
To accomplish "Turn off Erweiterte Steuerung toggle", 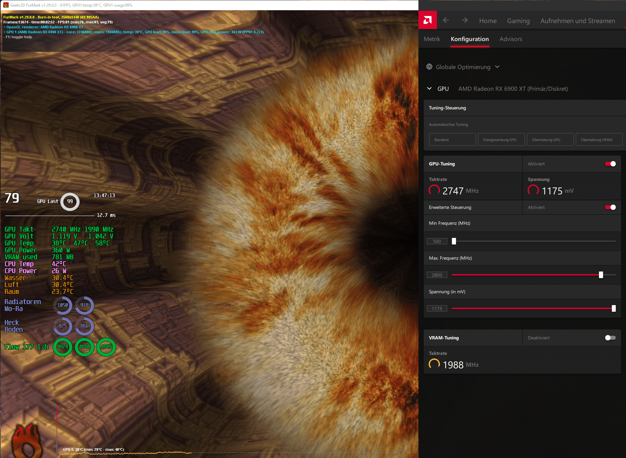I will pos(610,207).
